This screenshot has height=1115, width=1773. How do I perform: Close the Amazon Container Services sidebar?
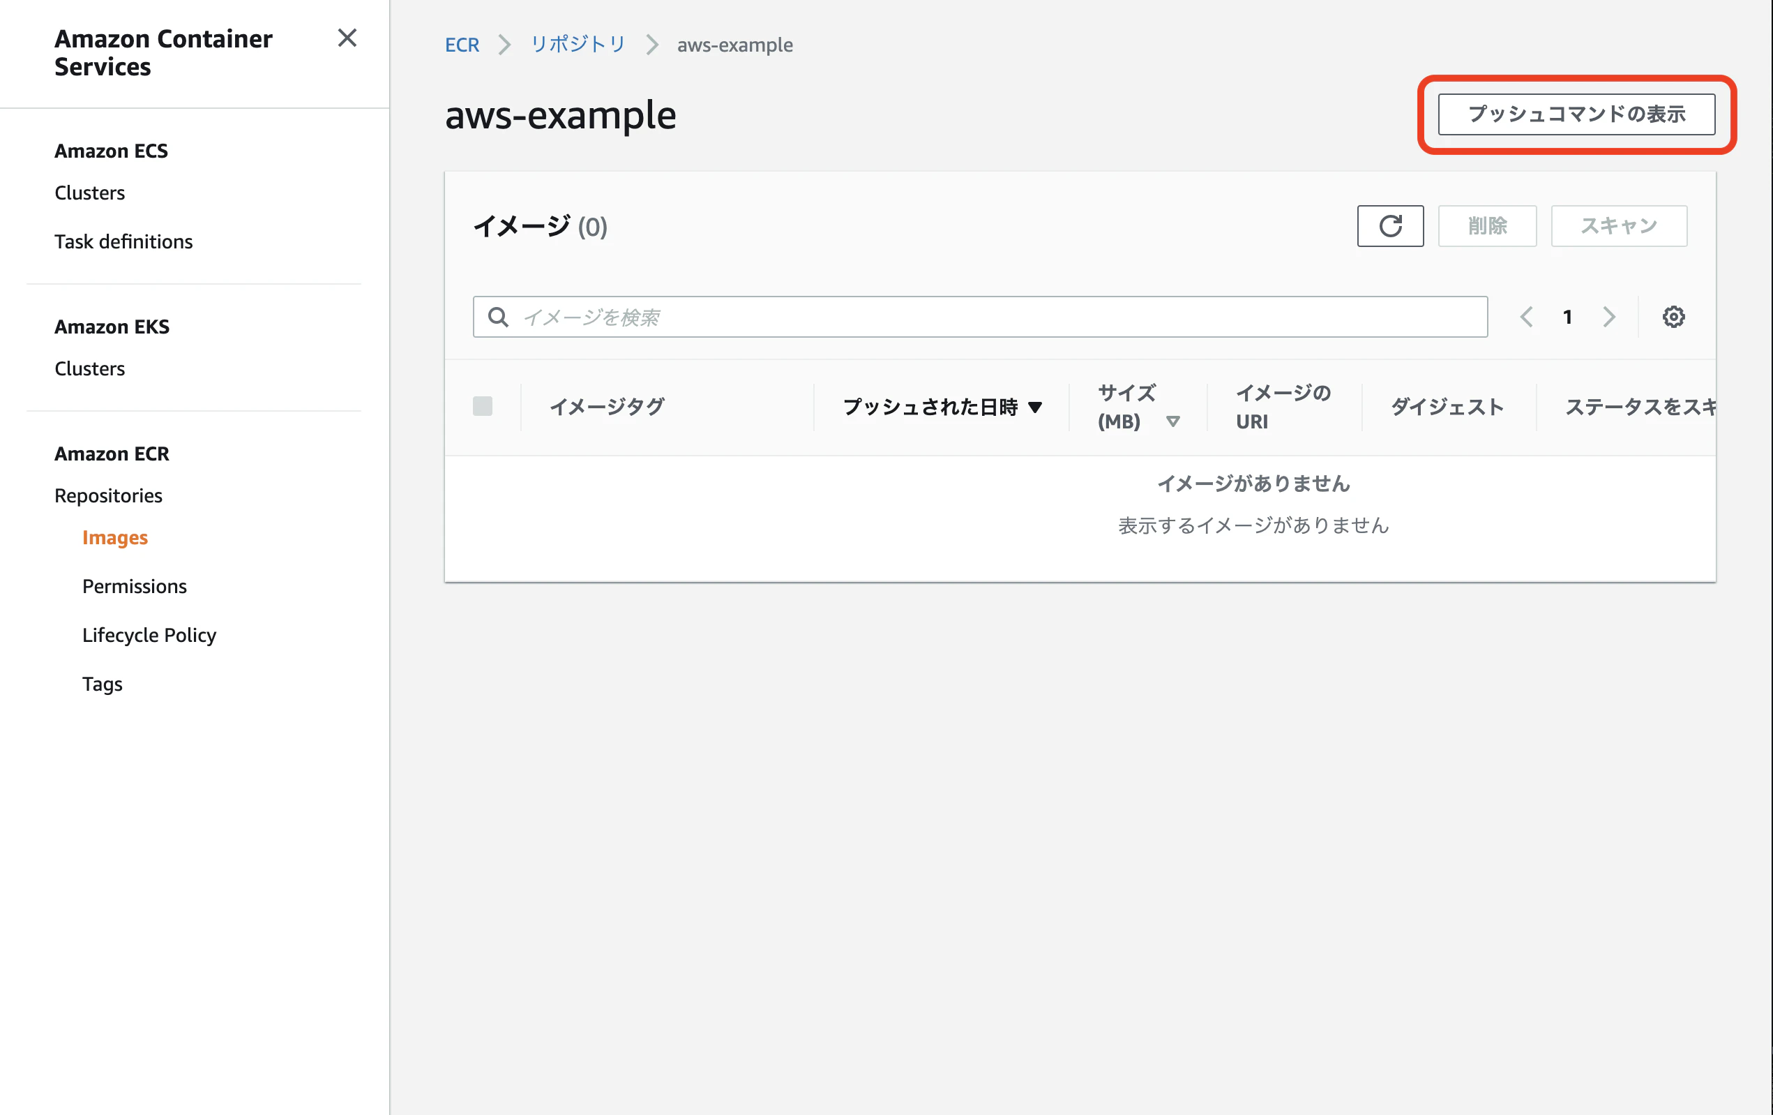tap(347, 38)
